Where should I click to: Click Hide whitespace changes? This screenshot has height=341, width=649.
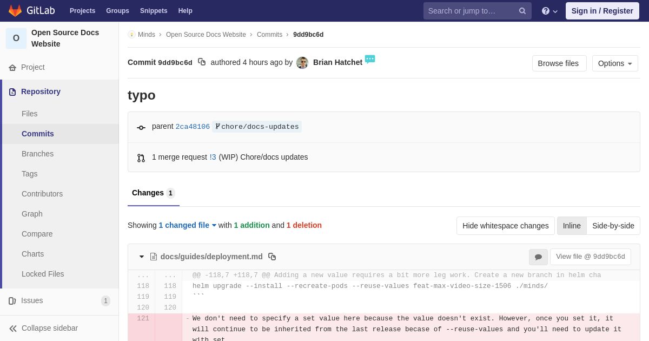(x=506, y=226)
